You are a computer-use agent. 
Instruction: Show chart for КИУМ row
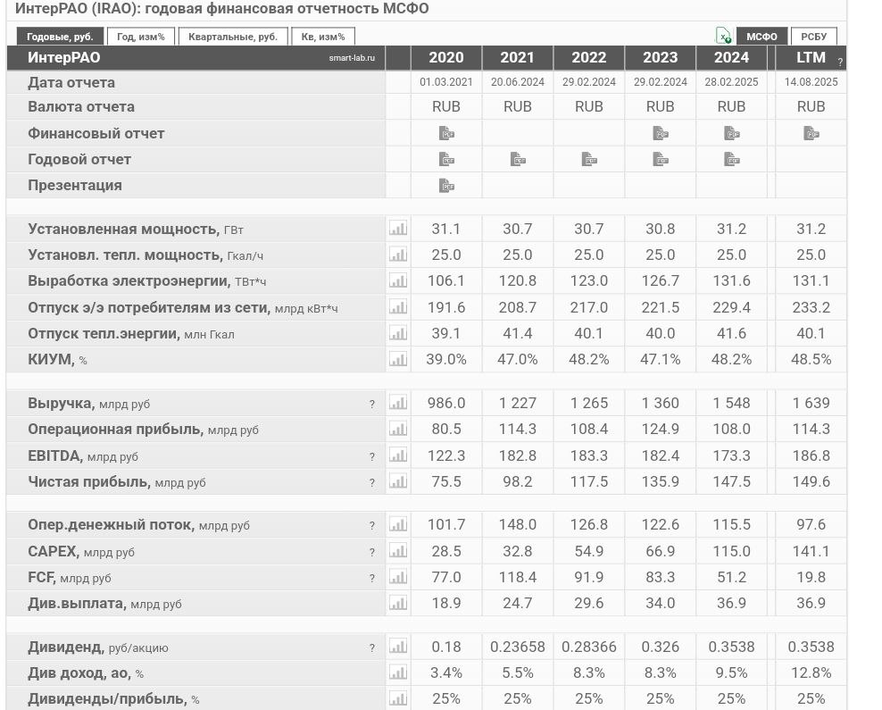click(398, 359)
